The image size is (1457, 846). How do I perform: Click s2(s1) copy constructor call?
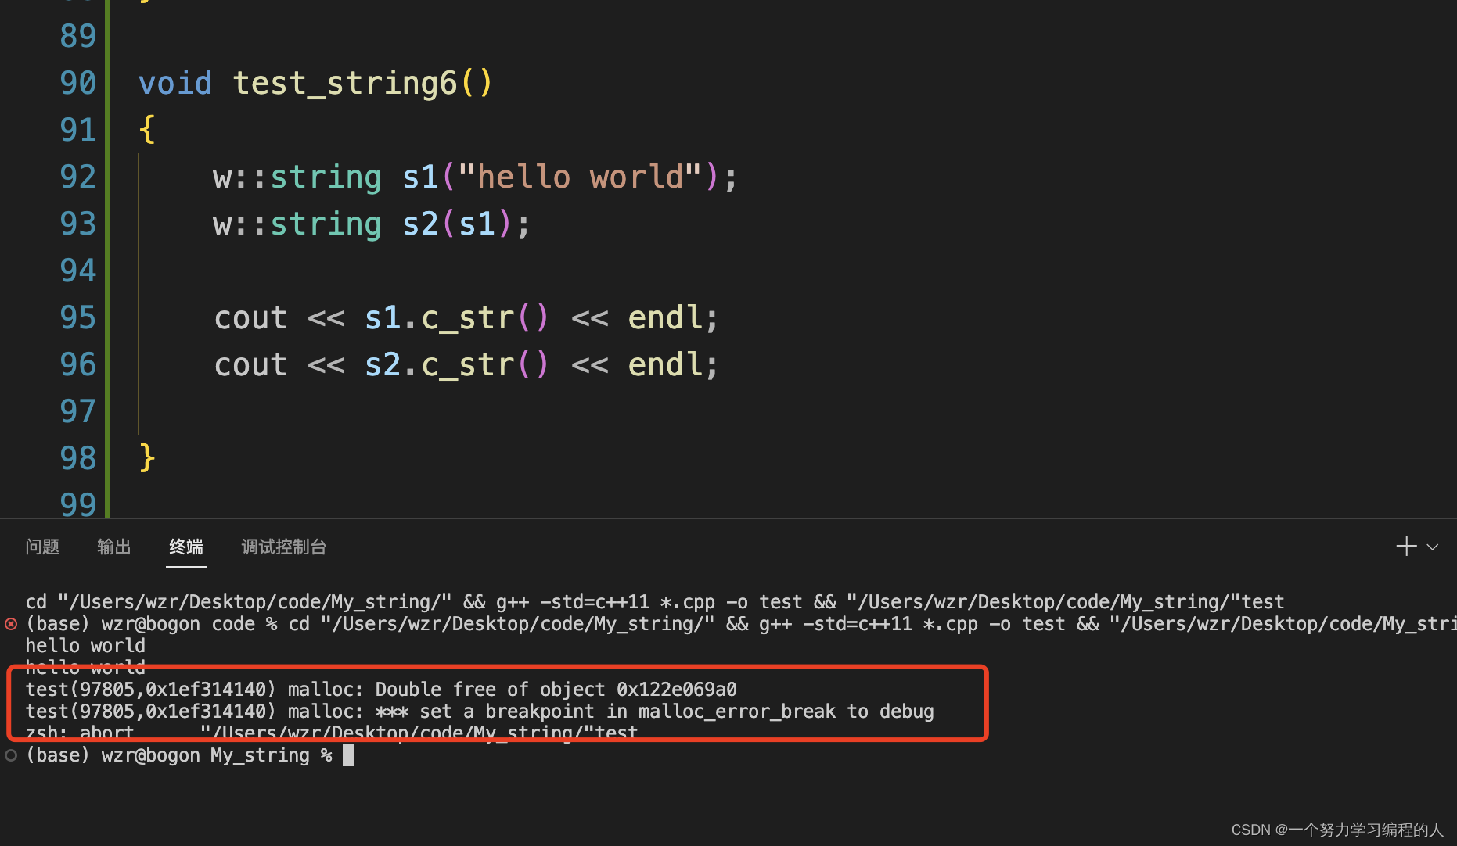457,224
